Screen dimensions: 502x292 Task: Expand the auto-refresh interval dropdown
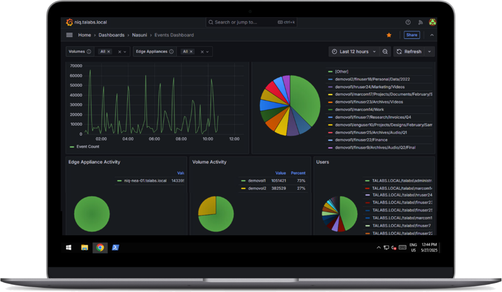[429, 51]
